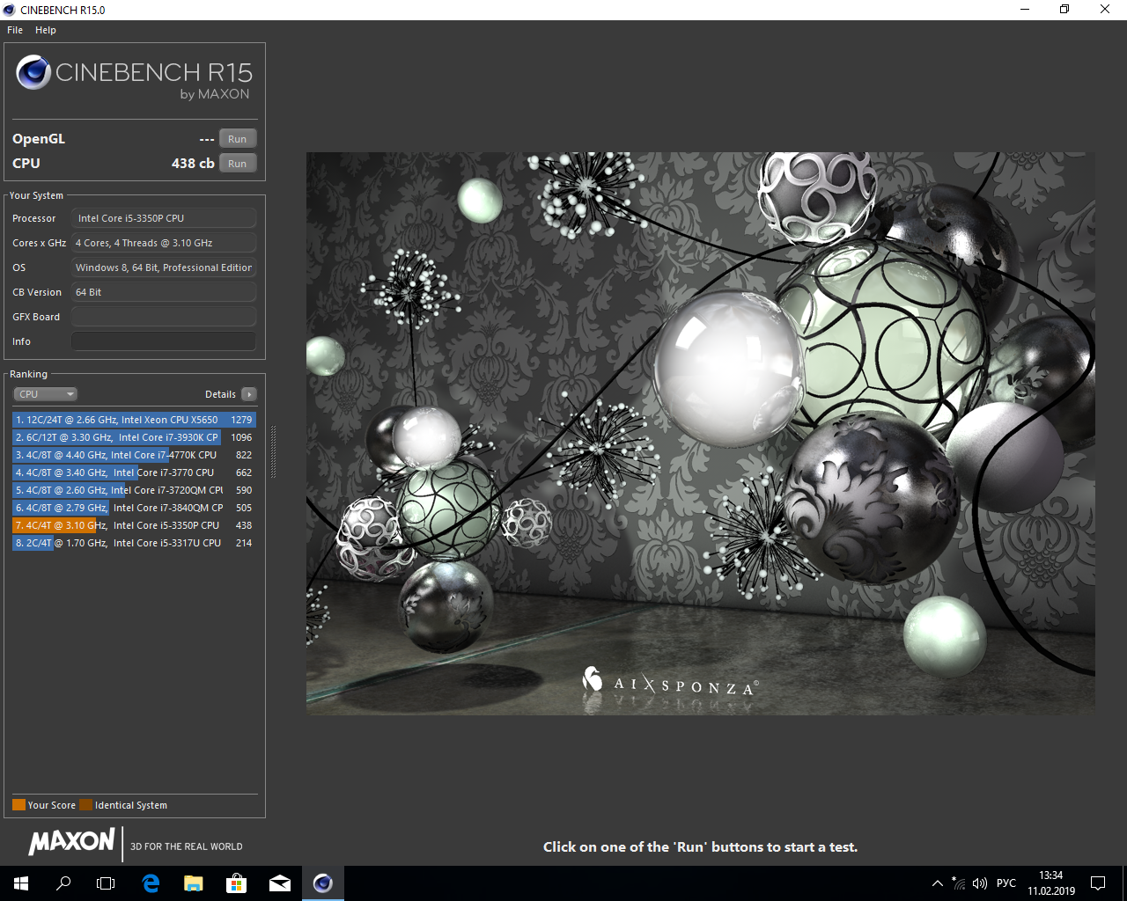Click the GFX Board field
Screen dimensions: 1127x901
click(x=164, y=317)
